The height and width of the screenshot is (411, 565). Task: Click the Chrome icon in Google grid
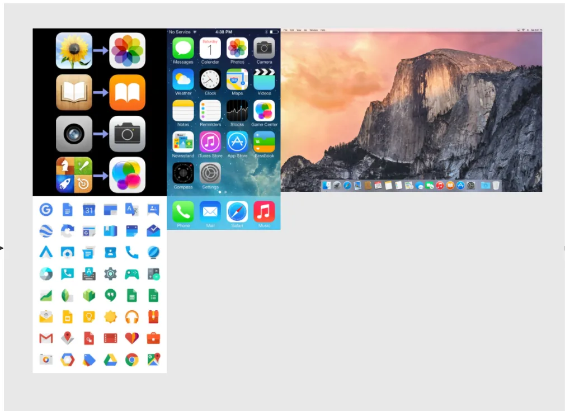131,360
